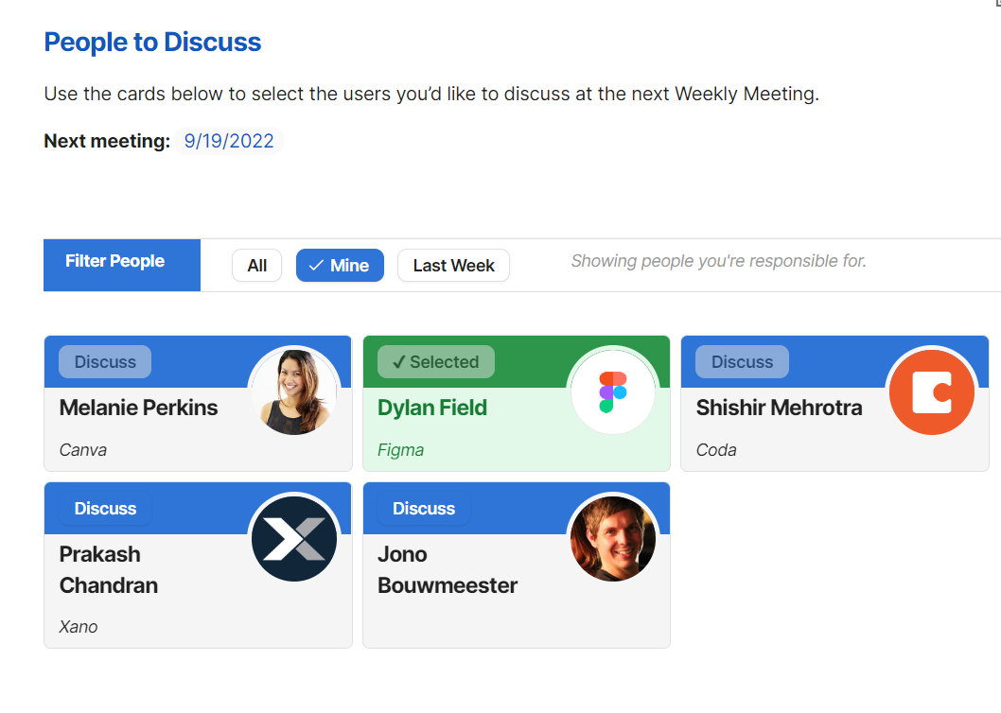1001x713 pixels.
Task: Click the Figma logo avatar
Action: 613,392
